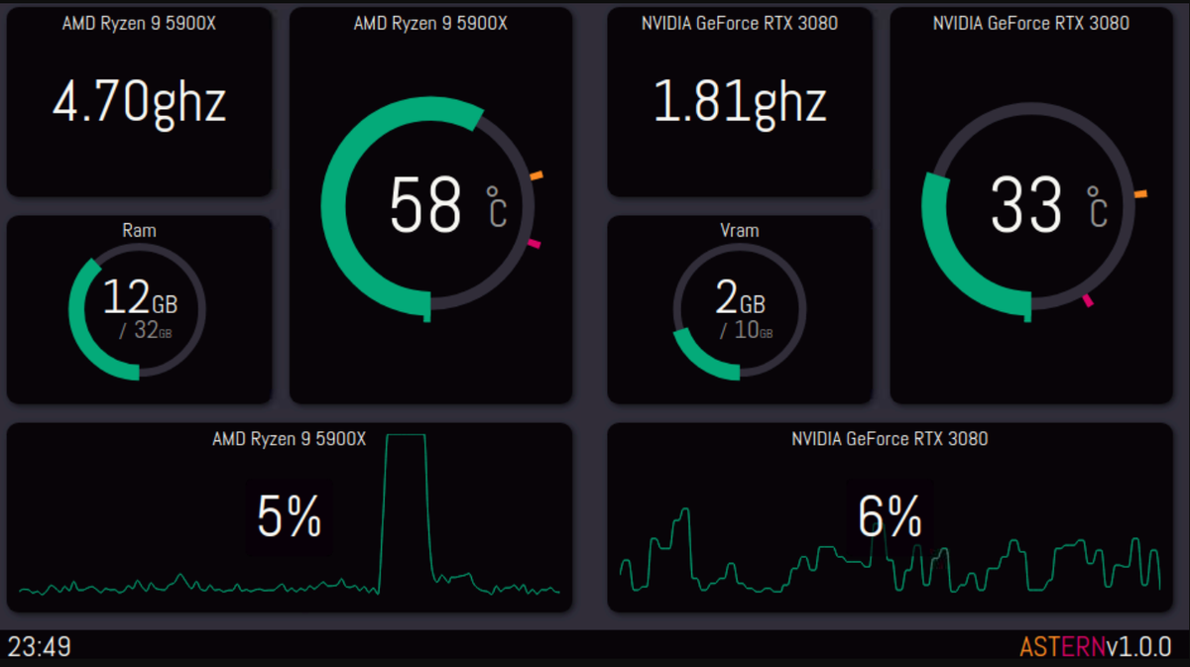Screen dimensions: 1190x667
Task: Click the Ram label
Action: [x=139, y=230]
